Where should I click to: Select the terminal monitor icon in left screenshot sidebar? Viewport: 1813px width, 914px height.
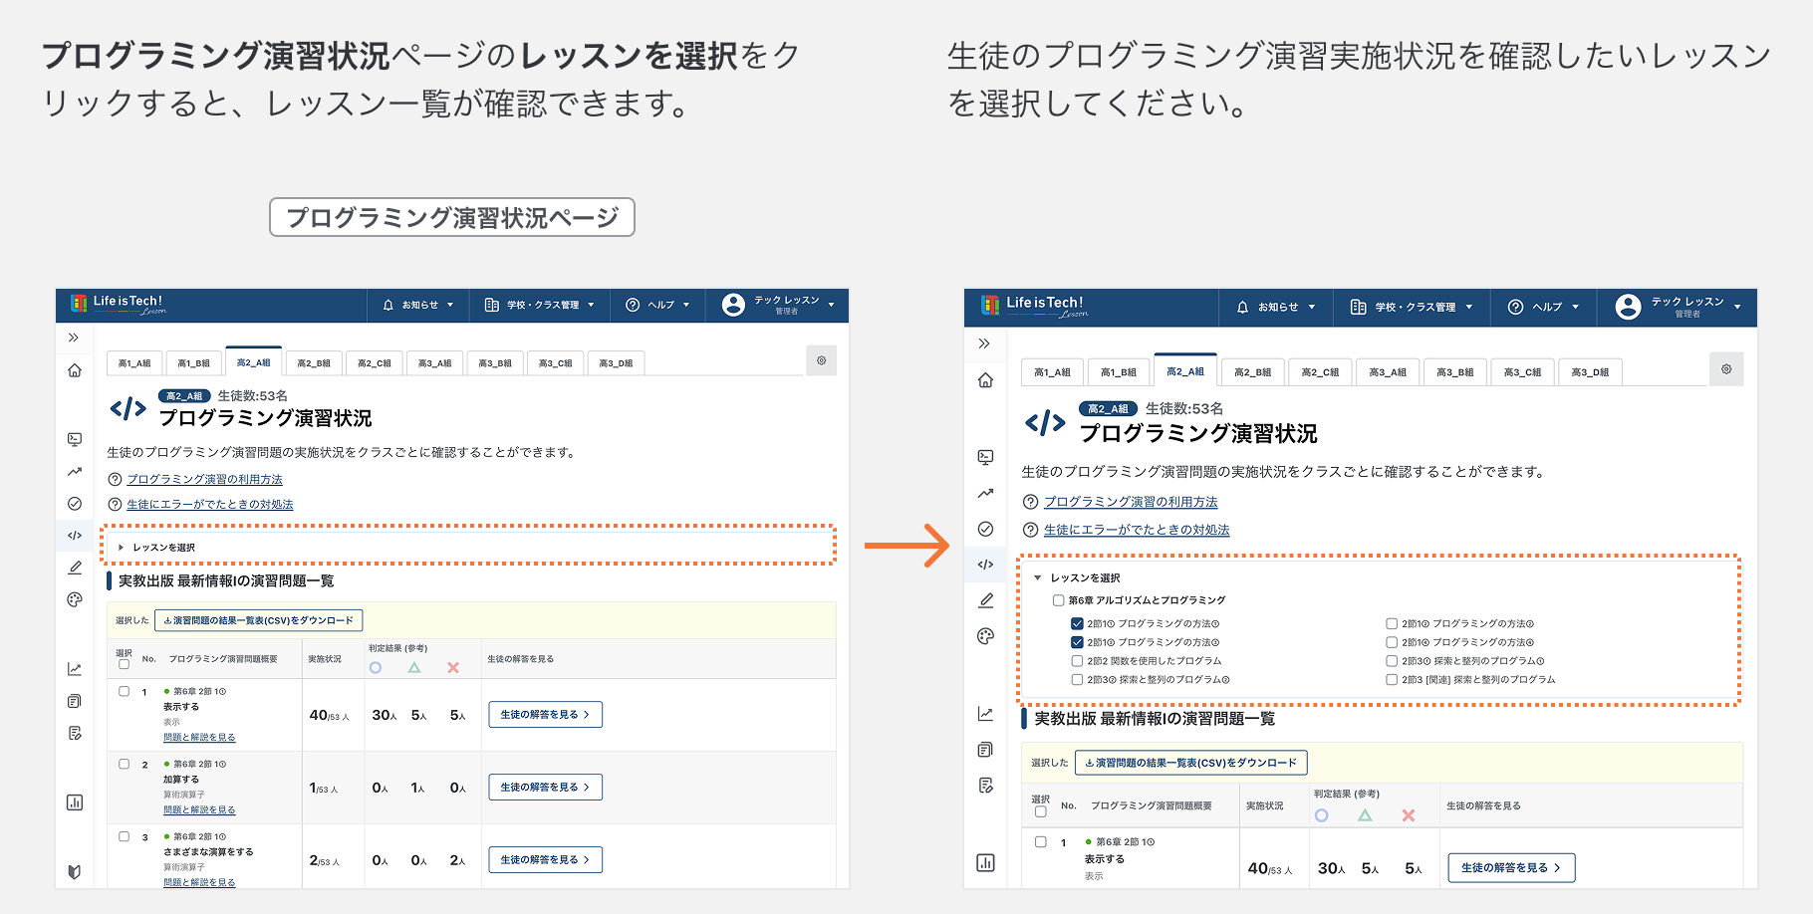pyautogui.click(x=75, y=439)
